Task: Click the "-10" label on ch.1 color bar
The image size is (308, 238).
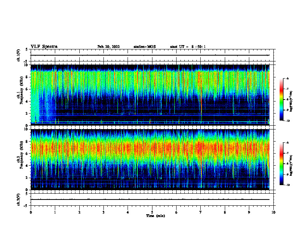Action: 287,121
